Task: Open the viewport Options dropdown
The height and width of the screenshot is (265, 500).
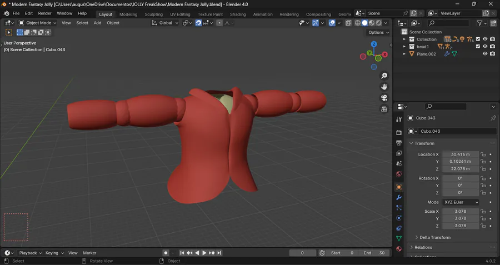Action: 378,33
